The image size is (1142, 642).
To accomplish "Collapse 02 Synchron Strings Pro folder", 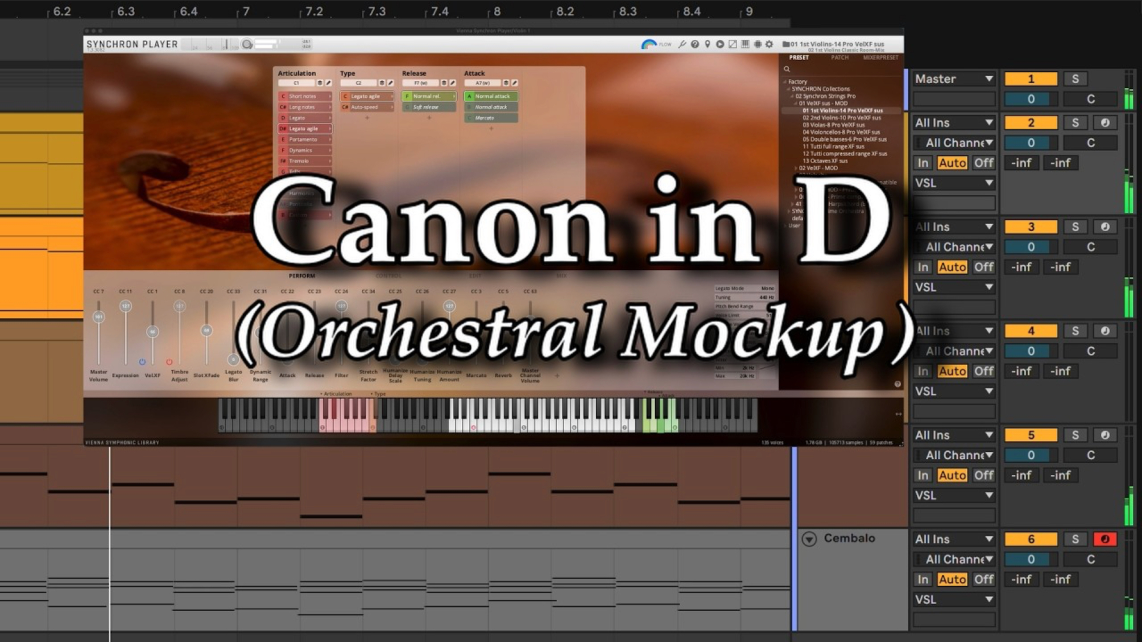I will coord(792,96).
